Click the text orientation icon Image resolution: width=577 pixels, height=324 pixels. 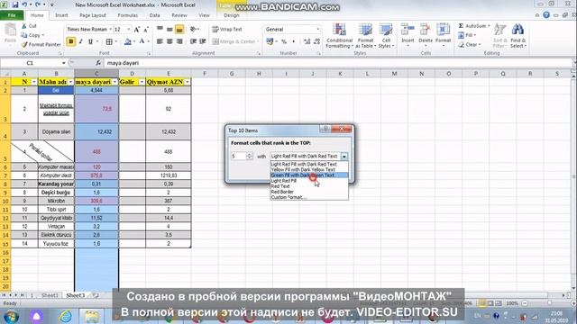pyautogui.click(x=193, y=29)
